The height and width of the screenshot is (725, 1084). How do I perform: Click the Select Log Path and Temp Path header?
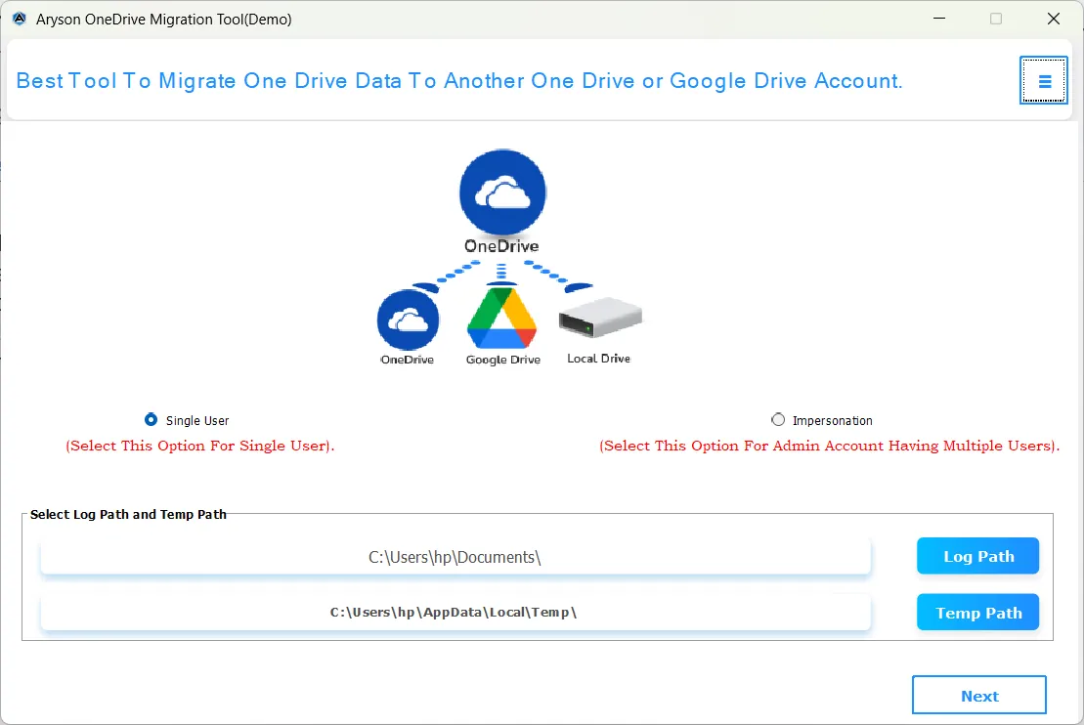pyautogui.click(x=128, y=514)
